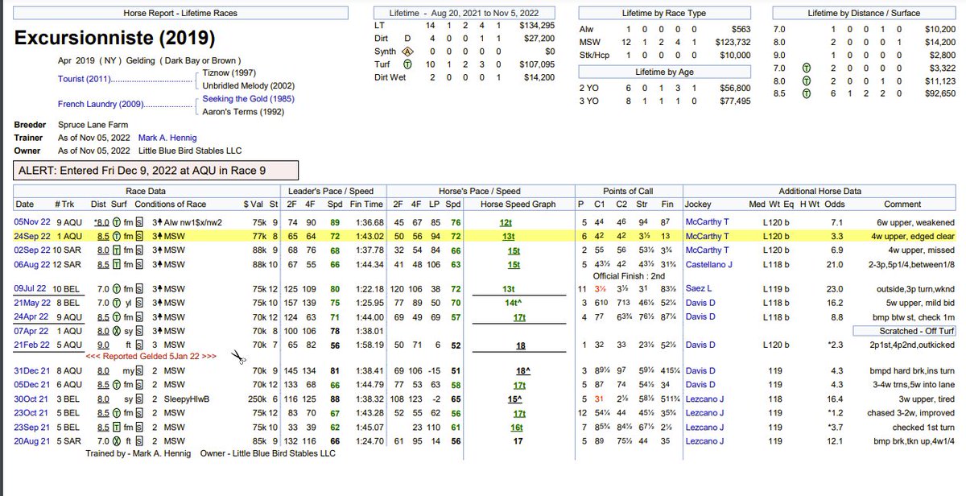Click the Dirt 'D' icon in Lifetime summary

pos(407,37)
